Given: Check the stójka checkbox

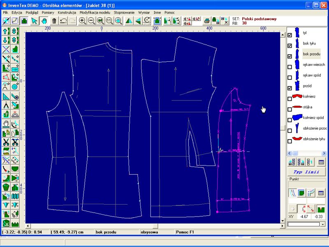Looking at the screenshot, I should click(290, 110).
